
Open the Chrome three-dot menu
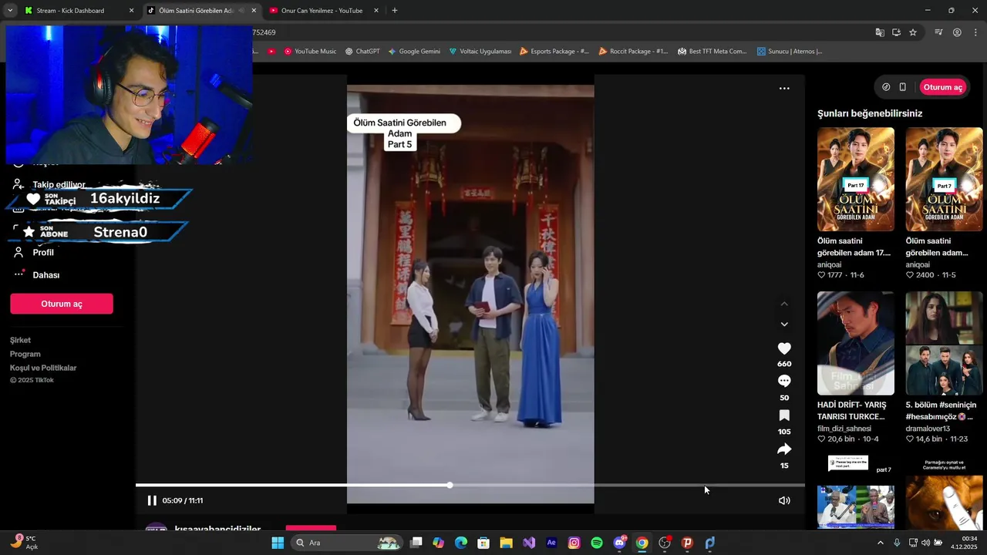click(x=975, y=32)
